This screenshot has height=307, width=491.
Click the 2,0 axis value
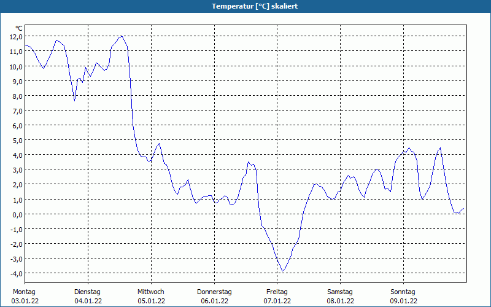18,185
